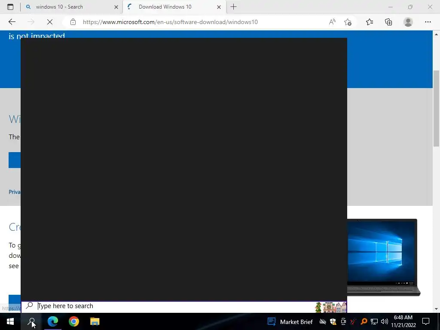This screenshot has width=440, height=330.
Task: Open the tab actions menu icon
Action: 10,7
